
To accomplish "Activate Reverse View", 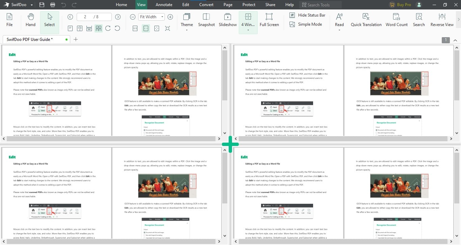I will [x=441, y=19].
